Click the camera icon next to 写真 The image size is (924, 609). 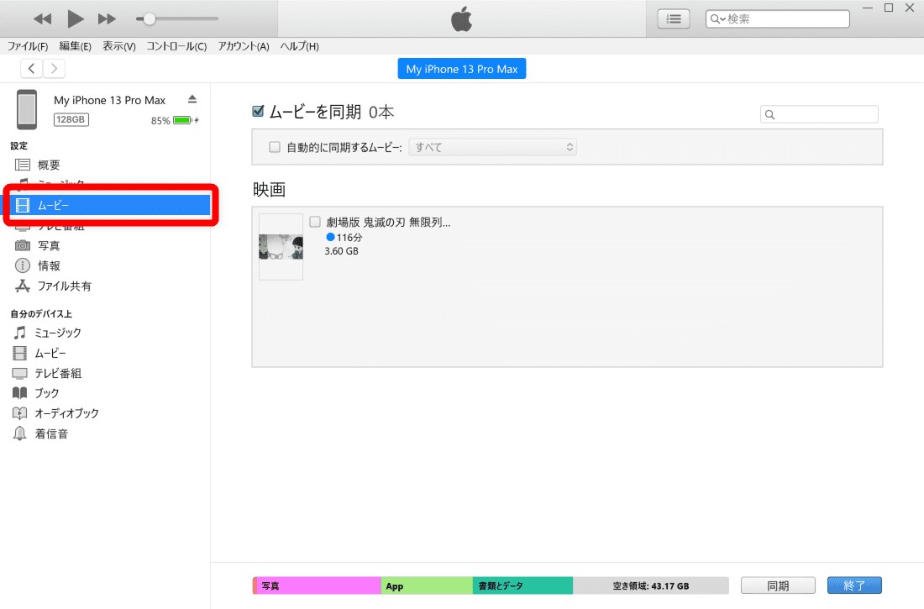pyautogui.click(x=23, y=245)
